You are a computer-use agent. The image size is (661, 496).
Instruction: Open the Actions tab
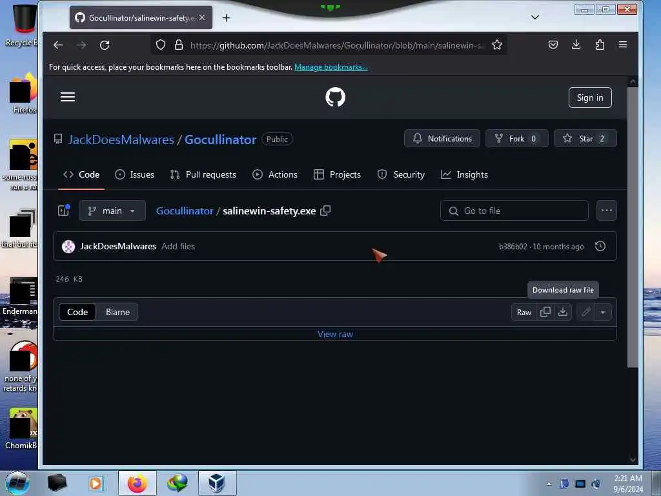point(275,174)
